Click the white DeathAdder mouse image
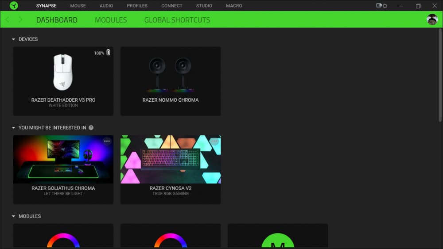443x249 pixels. pos(63,72)
